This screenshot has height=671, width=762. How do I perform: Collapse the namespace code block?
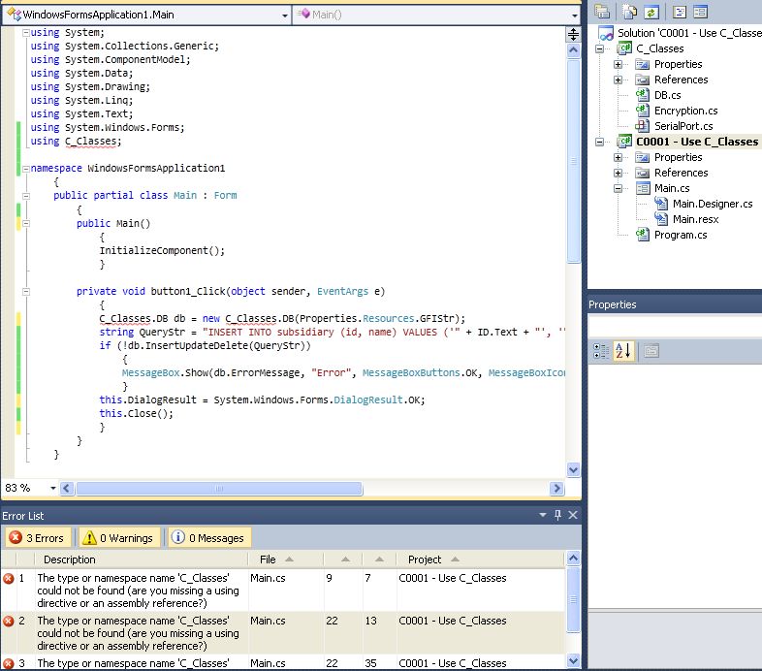[26, 169]
